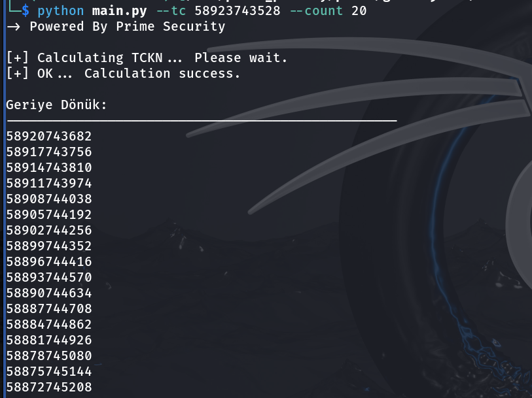Click the number 58872745208
532x398 pixels.
[49, 387]
